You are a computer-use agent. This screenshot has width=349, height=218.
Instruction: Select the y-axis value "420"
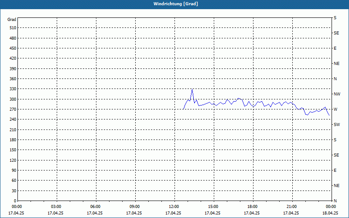click(13, 58)
